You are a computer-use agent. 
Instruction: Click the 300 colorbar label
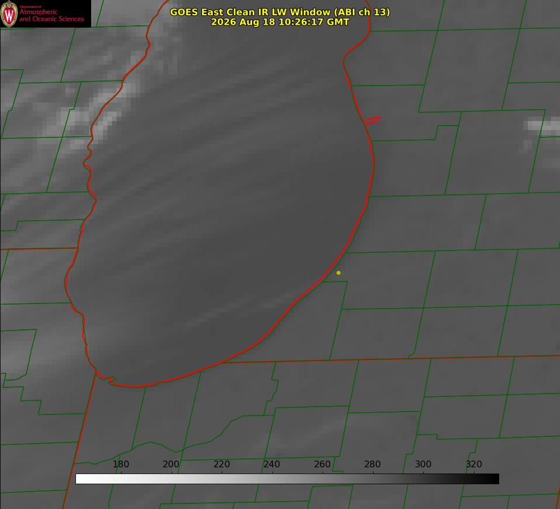coord(423,464)
